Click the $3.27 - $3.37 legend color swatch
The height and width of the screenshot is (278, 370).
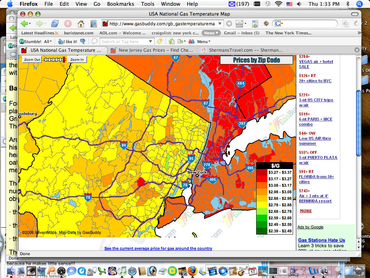pyautogui.click(x=262, y=172)
